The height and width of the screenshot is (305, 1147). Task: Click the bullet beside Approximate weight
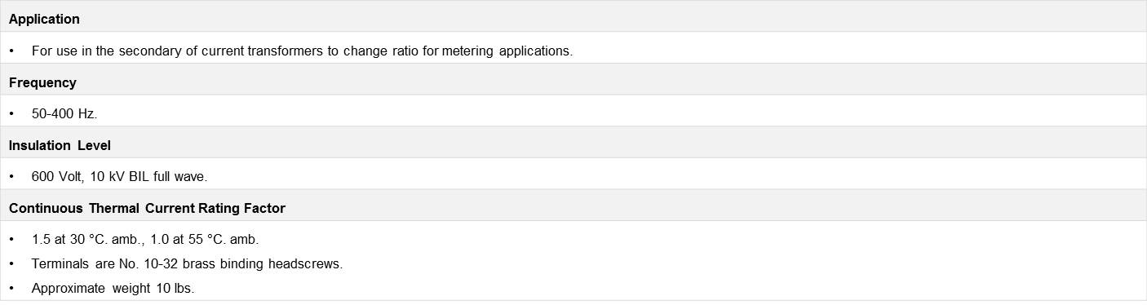[x=12, y=288]
